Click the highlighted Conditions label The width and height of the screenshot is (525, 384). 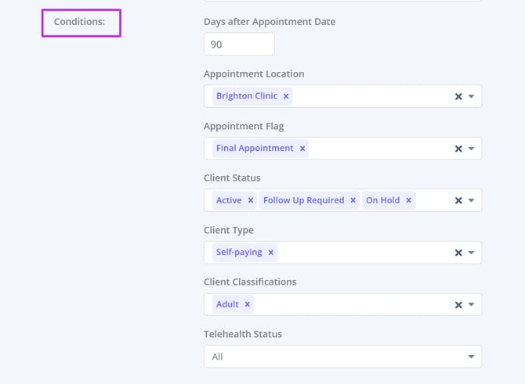pyautogui.click(x=81, y=22)
